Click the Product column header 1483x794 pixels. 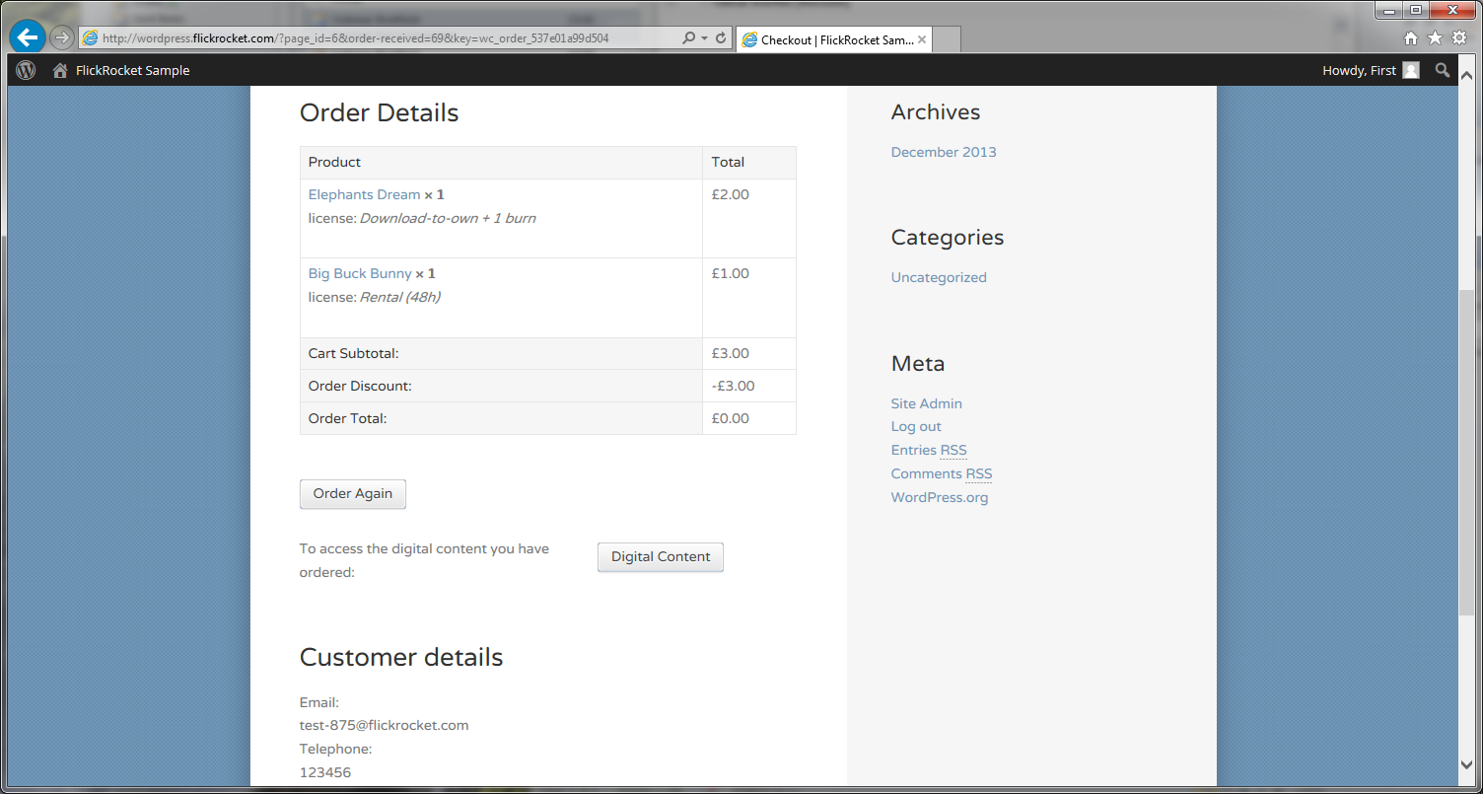click(x=334, y=162)
